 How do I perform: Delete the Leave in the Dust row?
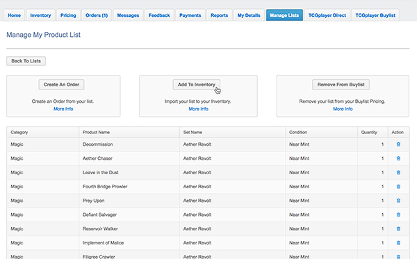(x=398, y=172)
